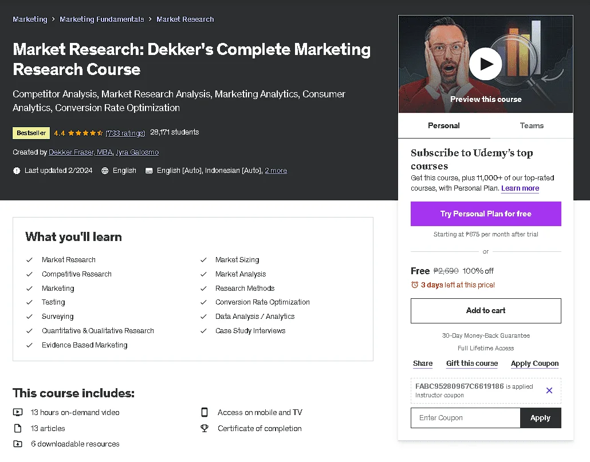Click the star rating icons
This screenshot has width=590, height=462.
[85, 133]
